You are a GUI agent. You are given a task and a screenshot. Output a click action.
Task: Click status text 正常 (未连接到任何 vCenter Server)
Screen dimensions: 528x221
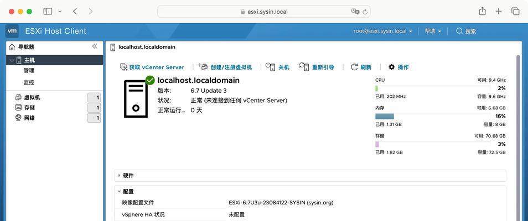(x=239, y=101)
